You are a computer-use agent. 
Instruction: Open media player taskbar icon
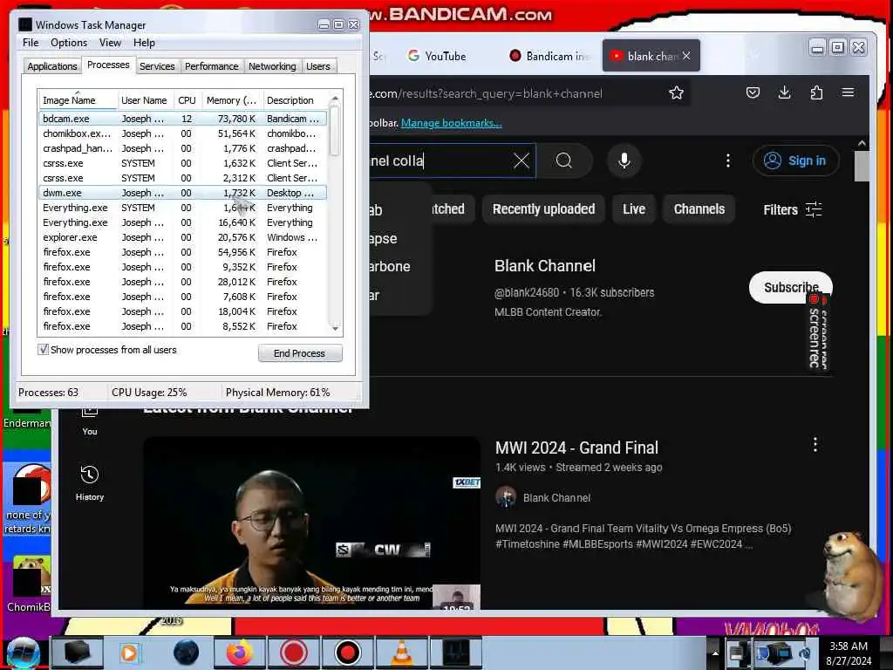[x=131, y=653]
